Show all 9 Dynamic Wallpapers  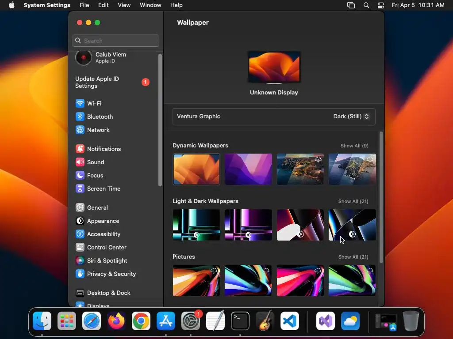point(354,146)
